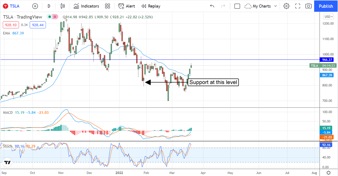The height and width of the screenshot is (176, 338).
Task: Click the blue 928.44 buy price box
Action: click(38, 25)
